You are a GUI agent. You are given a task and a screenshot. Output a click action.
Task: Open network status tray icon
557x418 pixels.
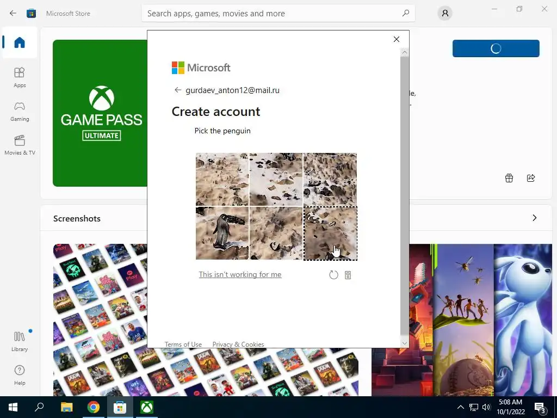tap(474, 407)
